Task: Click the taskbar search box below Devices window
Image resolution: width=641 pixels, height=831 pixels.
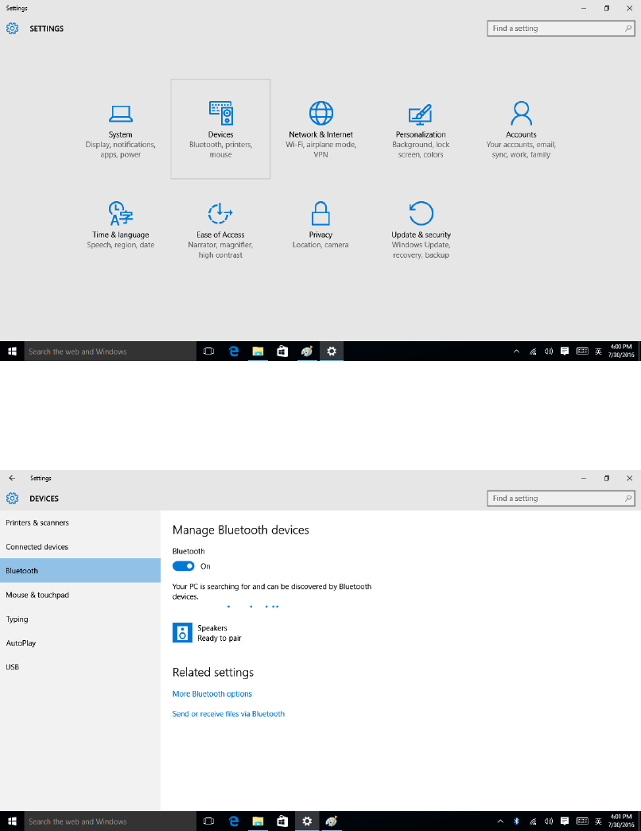Action: 111,821
